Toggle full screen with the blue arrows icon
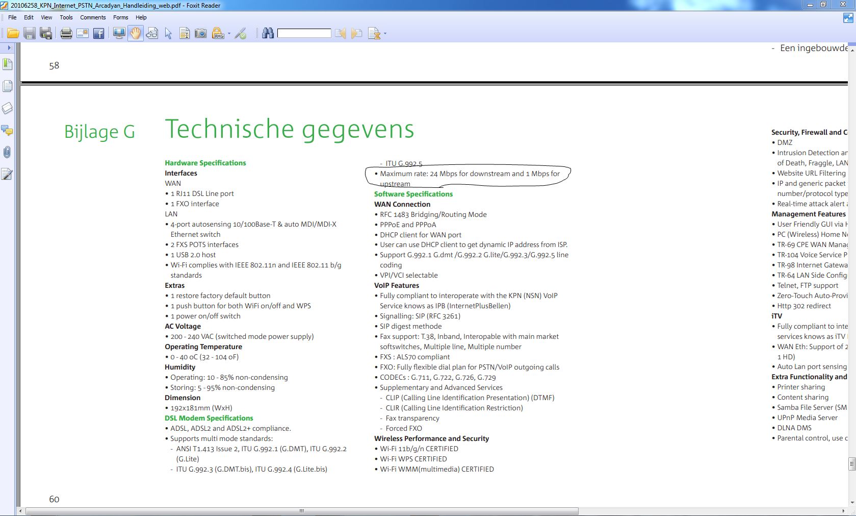This screenshot has width=856, height=516. 848,18
